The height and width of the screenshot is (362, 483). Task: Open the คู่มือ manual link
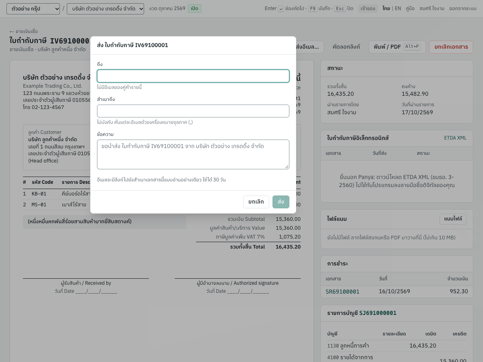pos(410,8)
